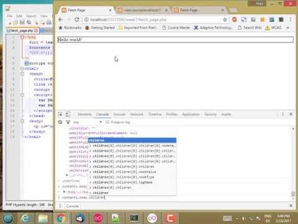Open the Search menu in Notepad++
298x224 pixels.
[31, 16]
